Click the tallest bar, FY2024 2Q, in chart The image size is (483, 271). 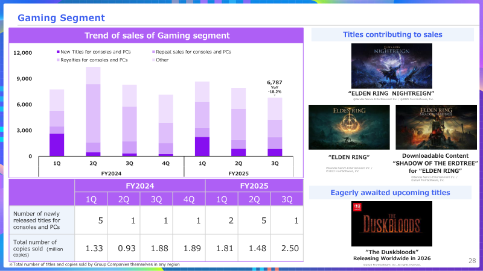[x=93, y=111]
